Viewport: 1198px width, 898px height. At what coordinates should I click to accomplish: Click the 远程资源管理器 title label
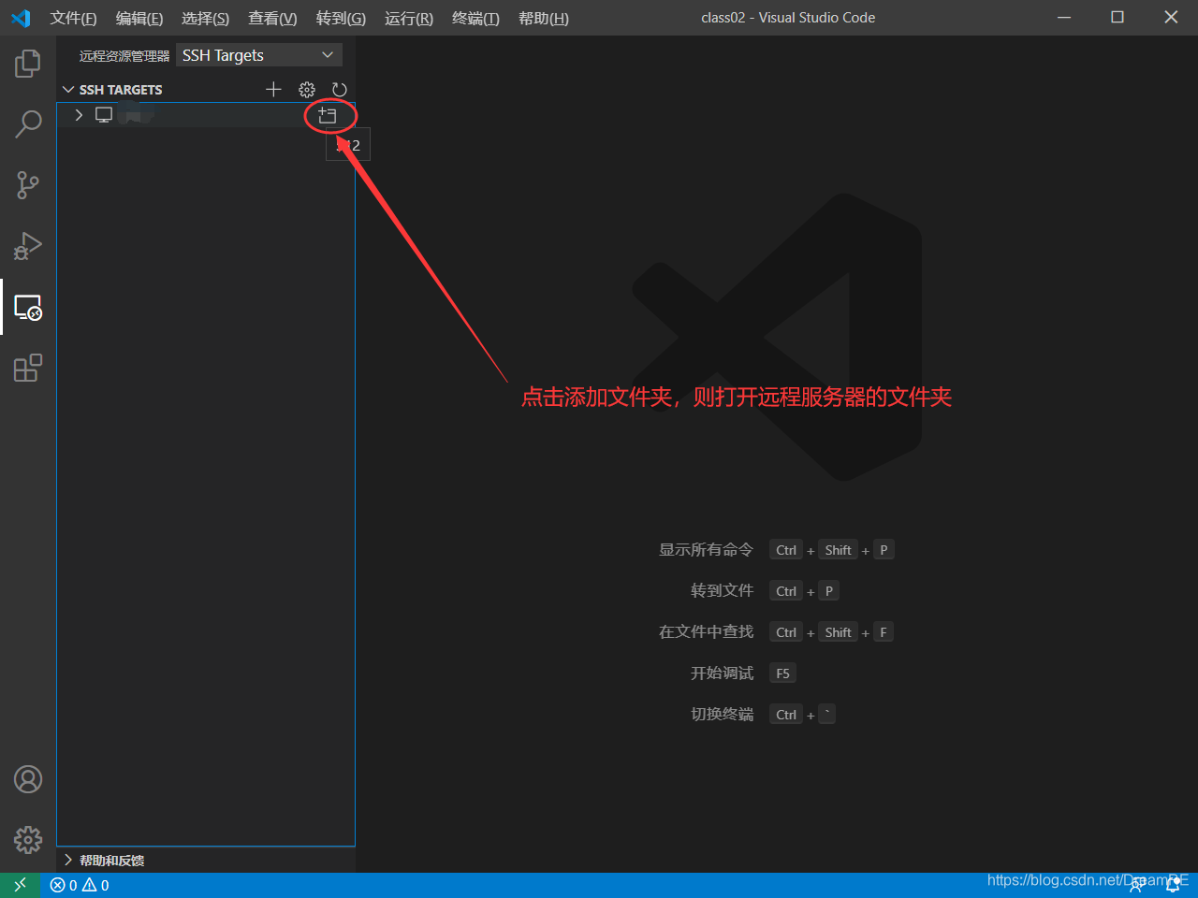pos(124,56)
